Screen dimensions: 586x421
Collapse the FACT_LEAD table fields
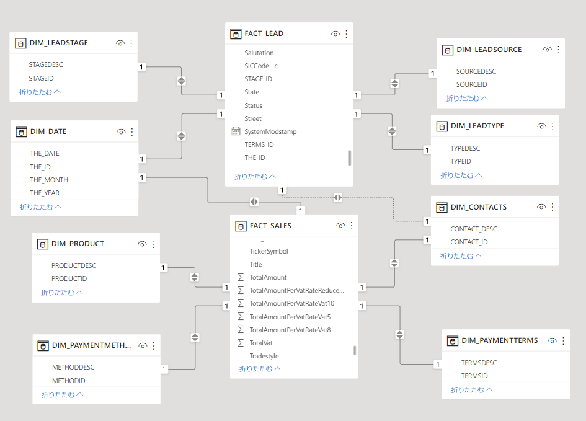click(x=255, y=177)
